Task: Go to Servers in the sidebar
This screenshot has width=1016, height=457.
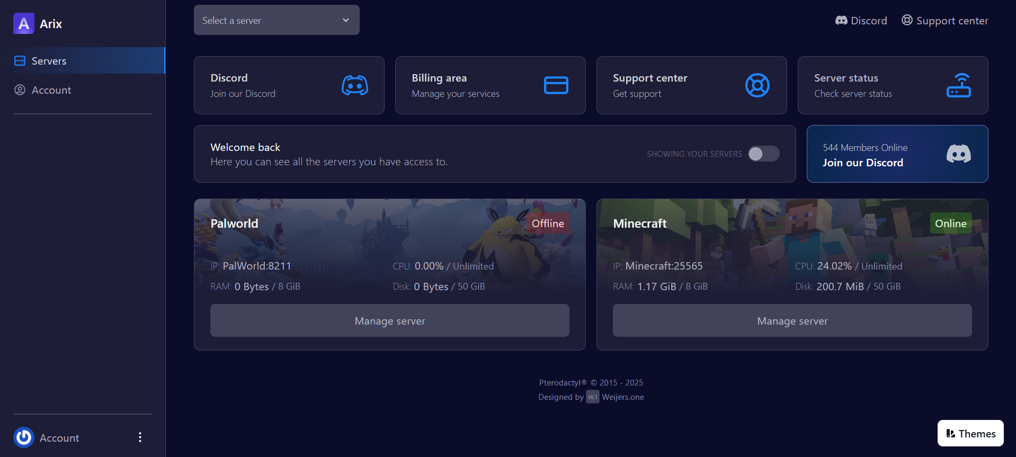Action: pos(49,61)
